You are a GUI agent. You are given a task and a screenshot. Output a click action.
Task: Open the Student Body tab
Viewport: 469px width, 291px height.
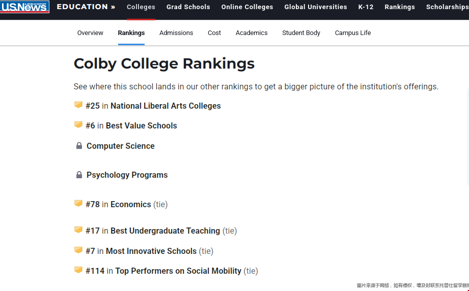click(301, 33)
